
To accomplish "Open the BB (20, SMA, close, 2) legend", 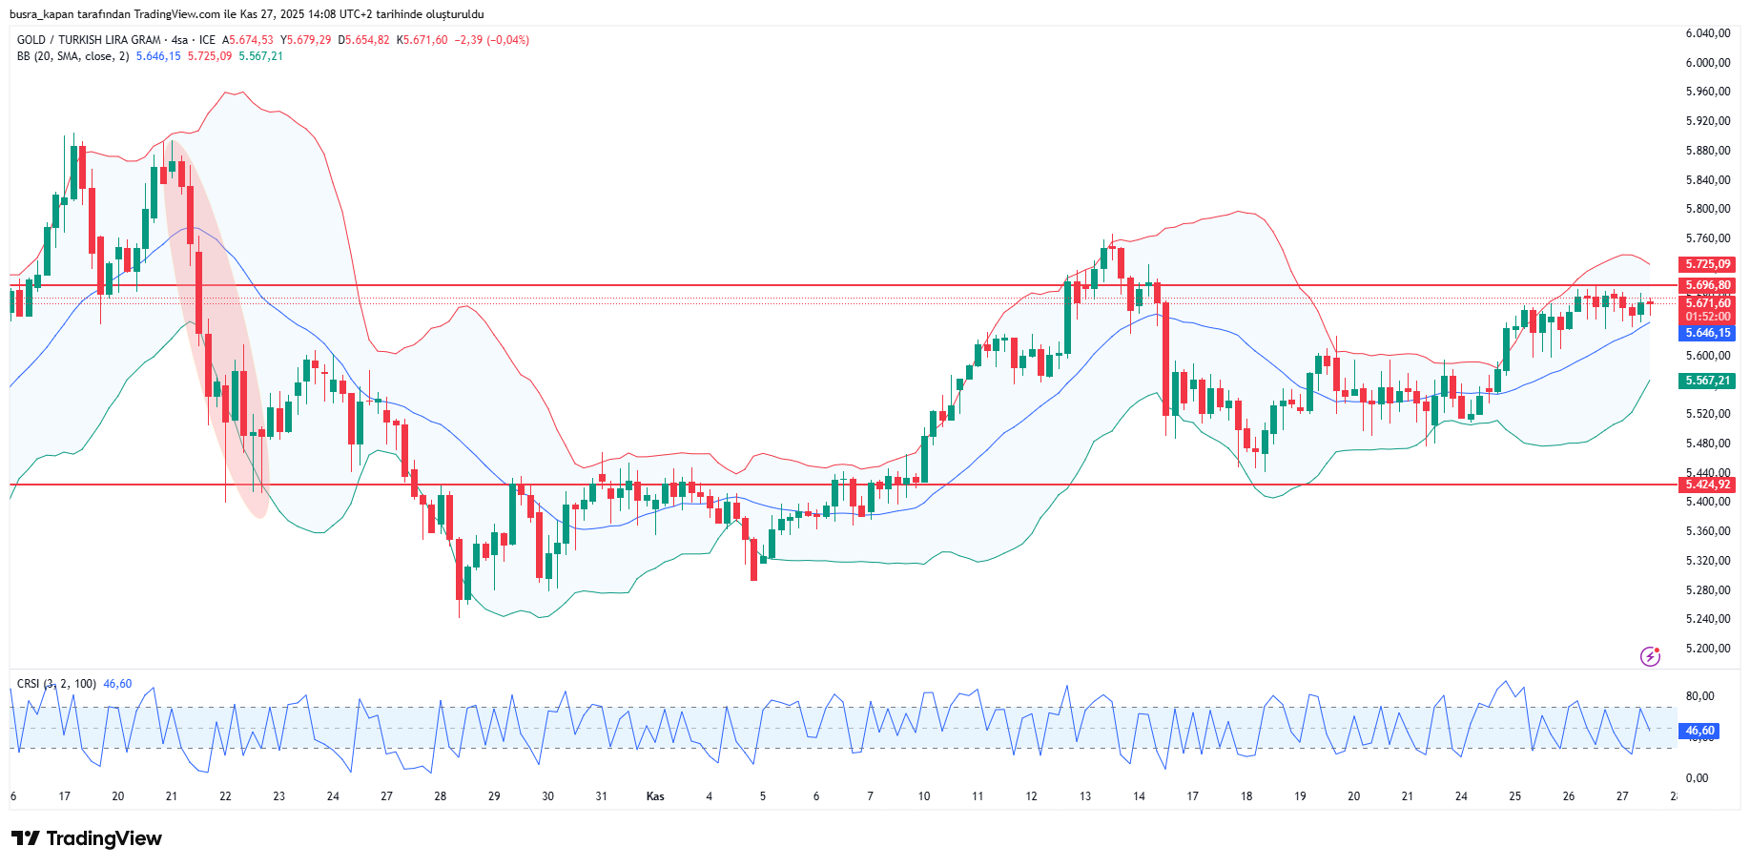I will pos(72,56).
